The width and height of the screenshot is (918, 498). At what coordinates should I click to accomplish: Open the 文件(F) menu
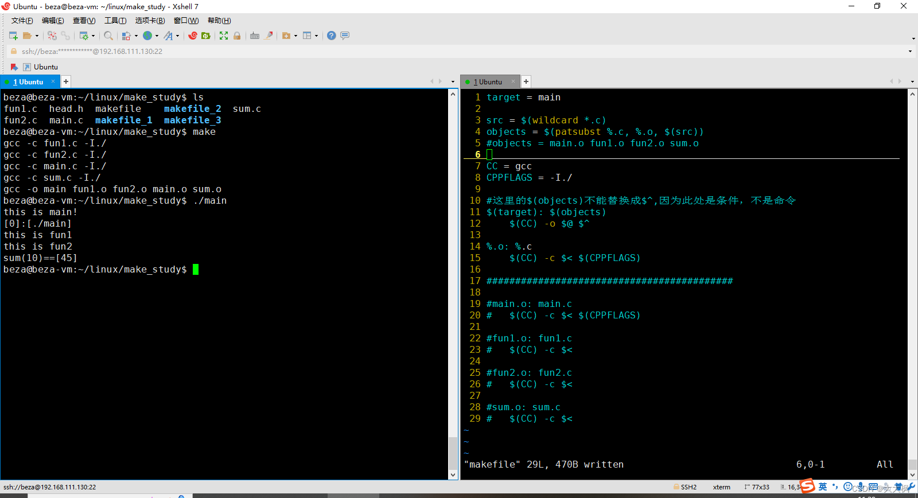point(22,21)
